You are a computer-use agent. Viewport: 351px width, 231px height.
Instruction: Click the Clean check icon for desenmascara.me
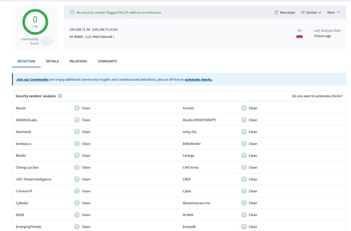pos(244,203)
